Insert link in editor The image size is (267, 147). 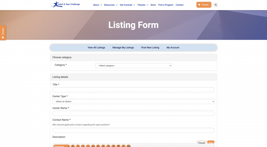(x=113, y=146)
